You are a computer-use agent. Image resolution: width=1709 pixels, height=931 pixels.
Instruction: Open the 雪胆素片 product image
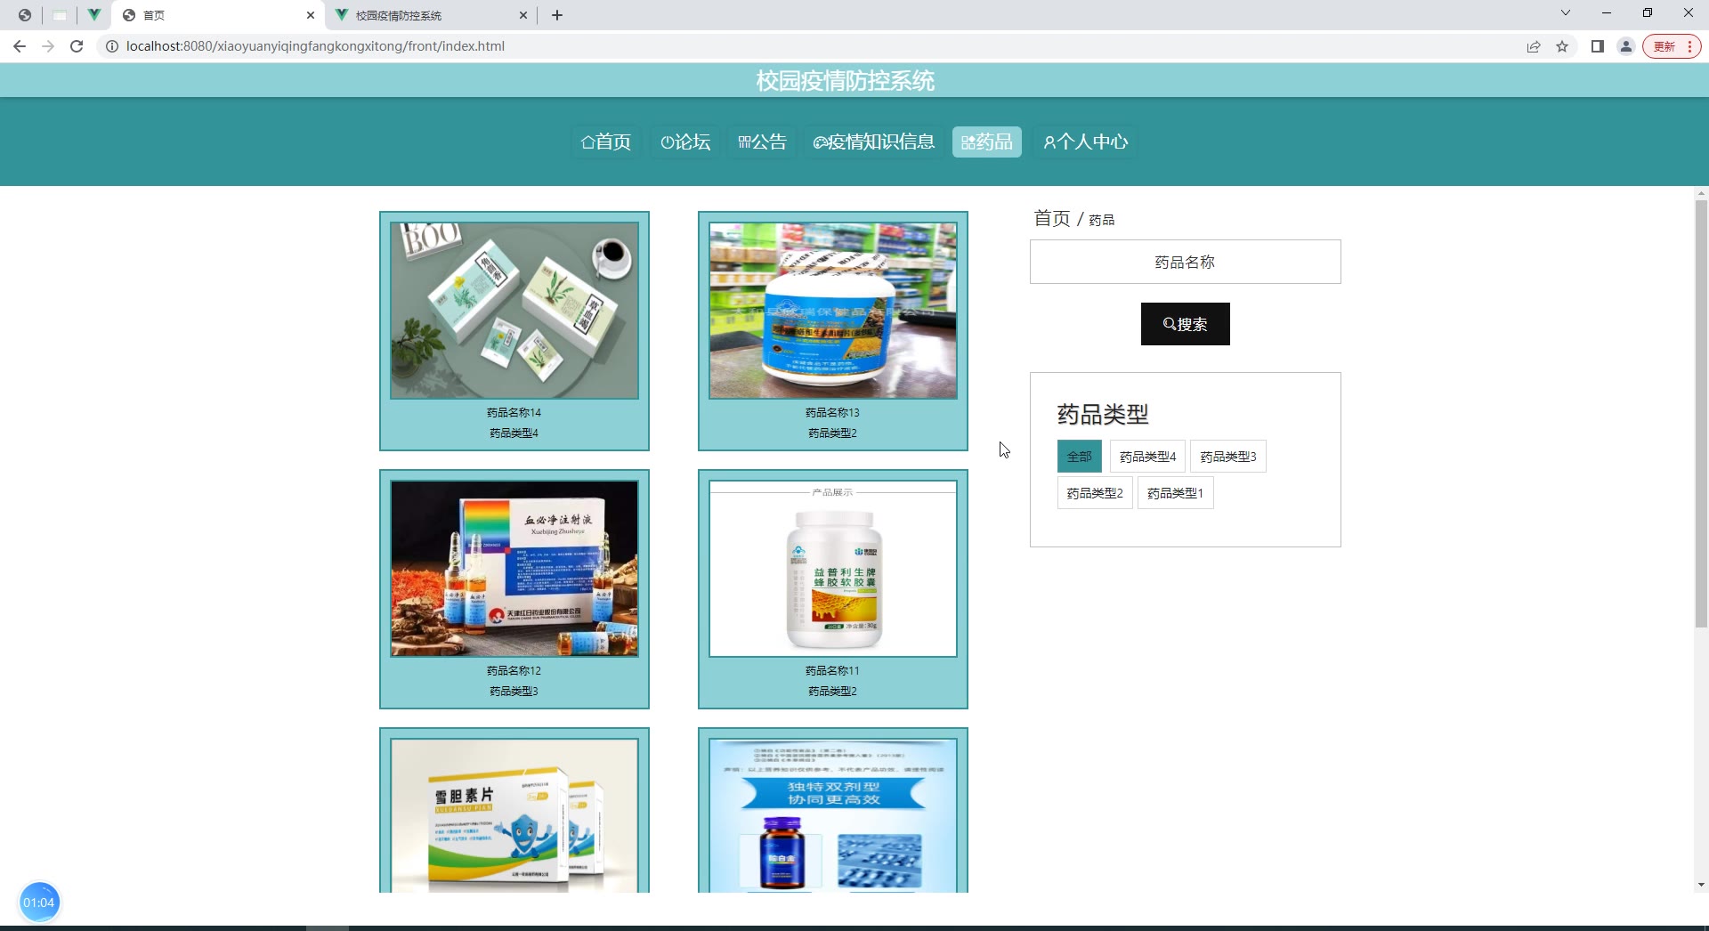click(x=514, y=815)
